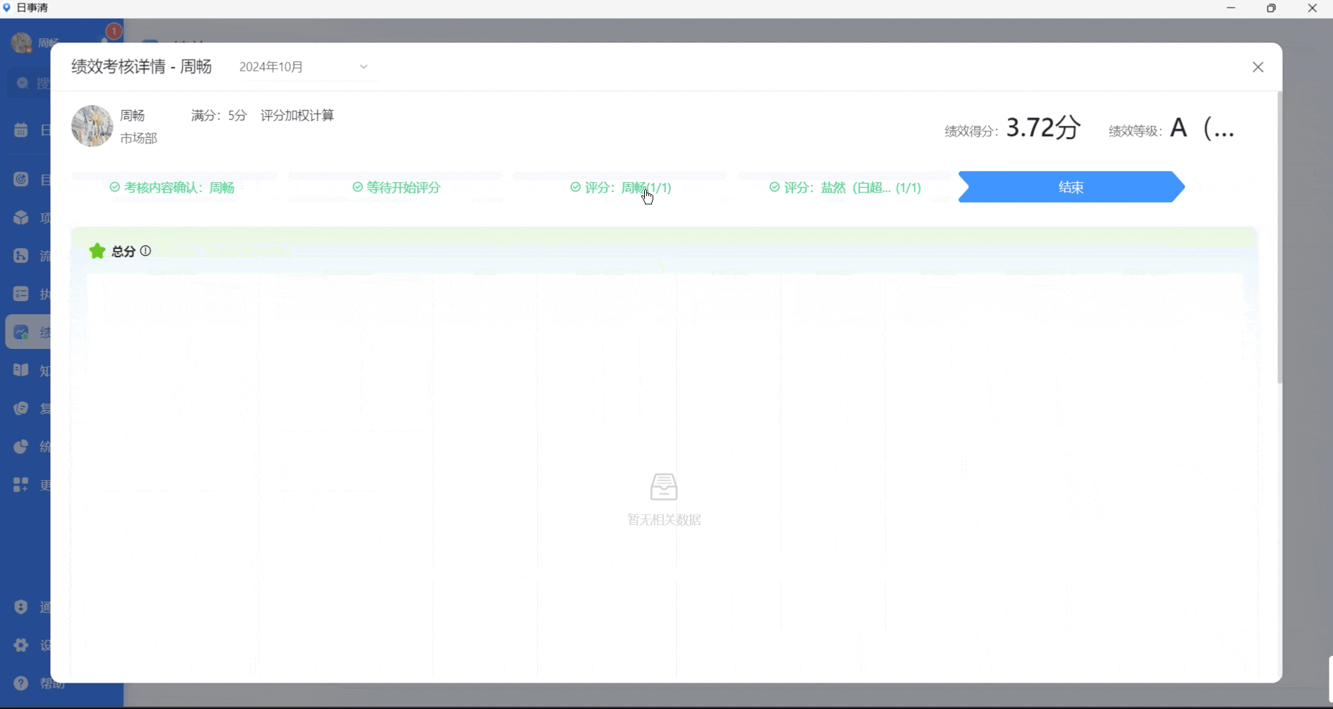Screen dimensions: 1333x709
Task: Open the contacts badge icon in the sidebar
Action: pos(22,607)
